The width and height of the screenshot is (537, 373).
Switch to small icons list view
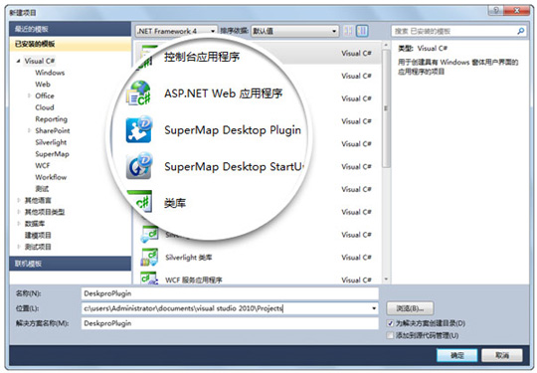[348, 31]
